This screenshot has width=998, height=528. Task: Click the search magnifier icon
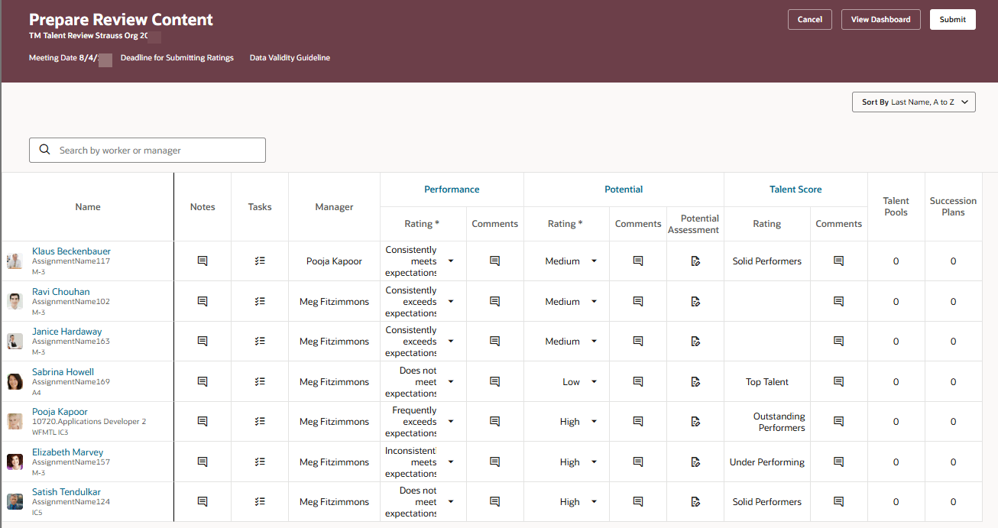pyautogui.click(x=45, y=150)
